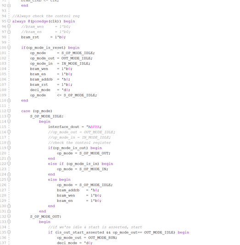The width and height of the screenshot is (240, 245).
Task: Toggle the comment fold marker at line 116
Action: pos(9,132)
